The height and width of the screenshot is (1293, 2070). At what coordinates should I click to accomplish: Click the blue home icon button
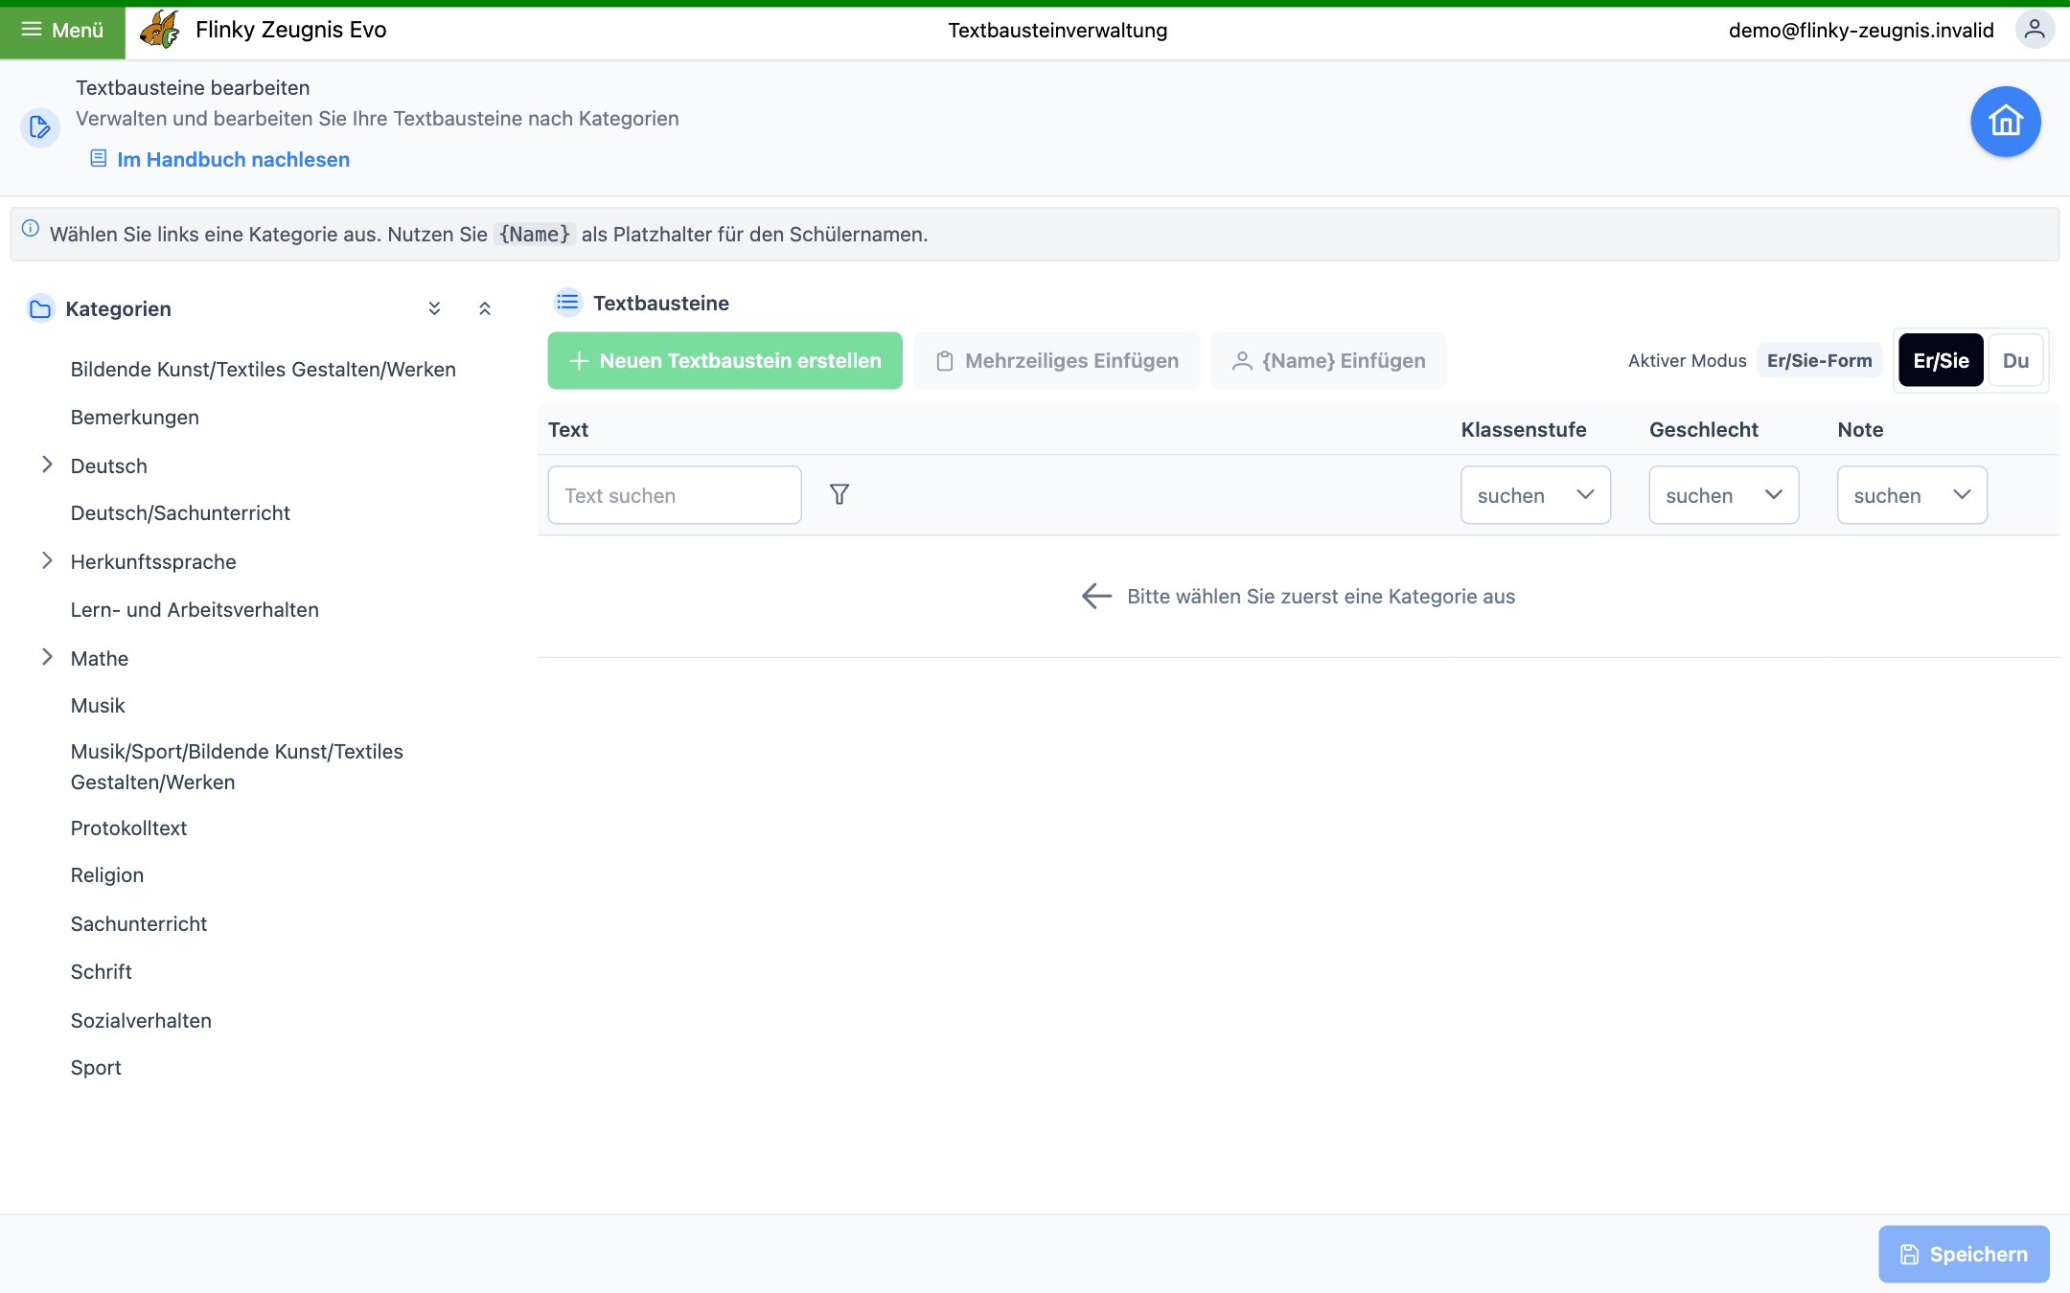coord(2005,122)
